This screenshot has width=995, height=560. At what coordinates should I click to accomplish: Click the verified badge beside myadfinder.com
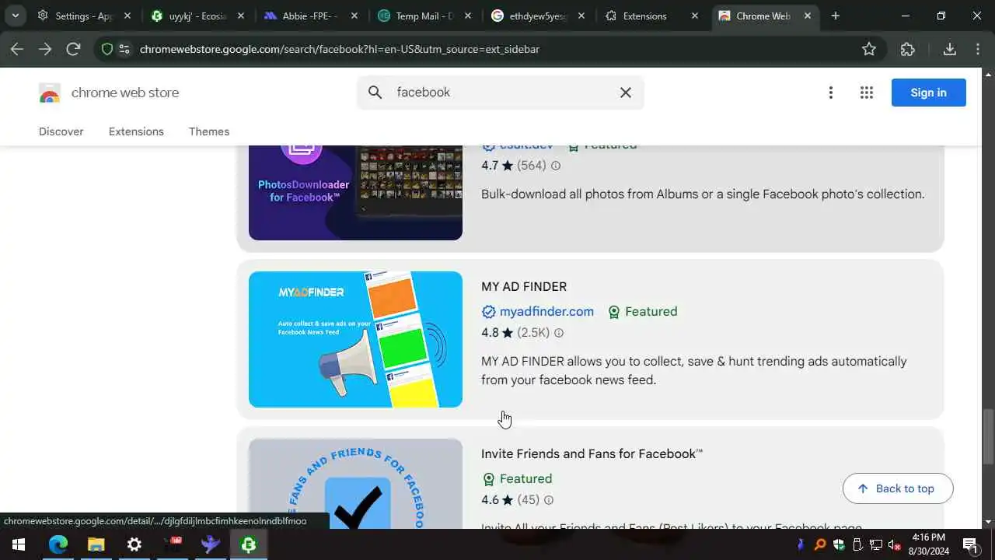488,312
